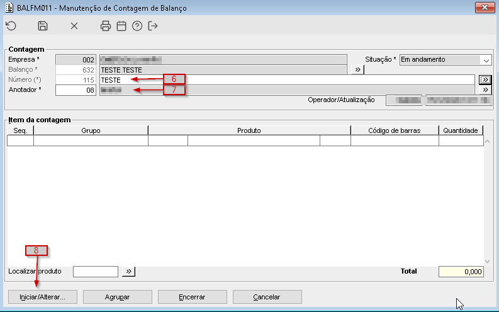Click the lookup button beside Balanço TESTE TESTE
The image size is (499, 312).
click(x=357, y=69)
